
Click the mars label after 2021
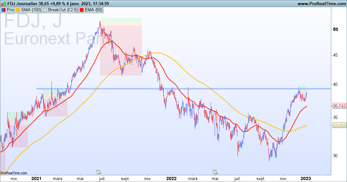pos(58,179)
